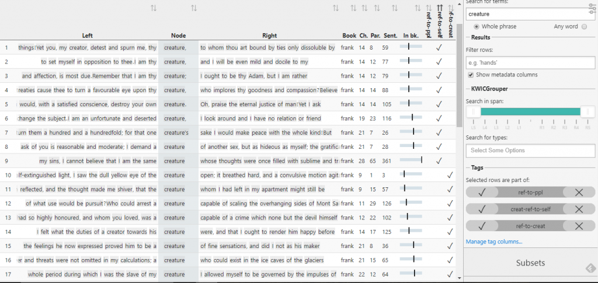Sort by Node column arrows

pyautogui.click(x=194, y=8)
